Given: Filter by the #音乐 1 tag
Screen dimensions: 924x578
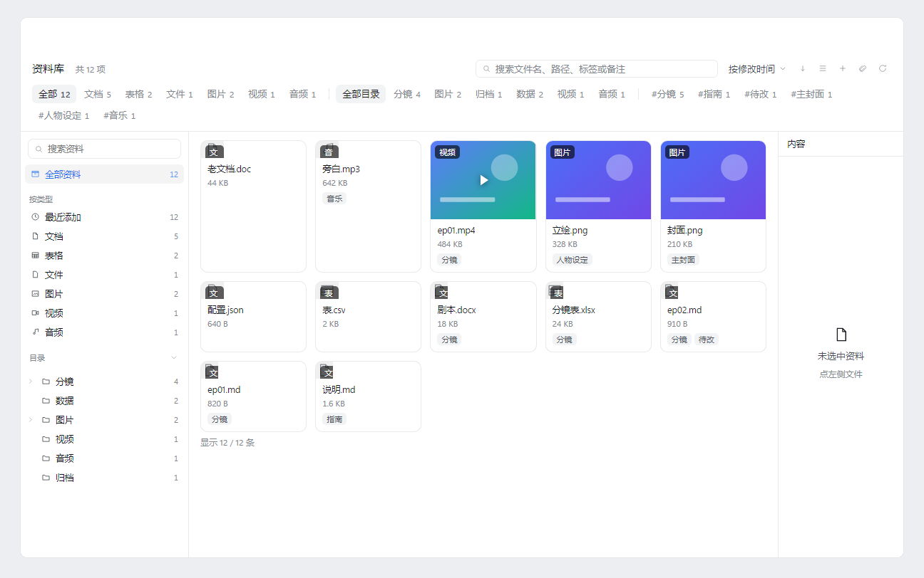Looking at the screenshot, I should coord(120,115).
